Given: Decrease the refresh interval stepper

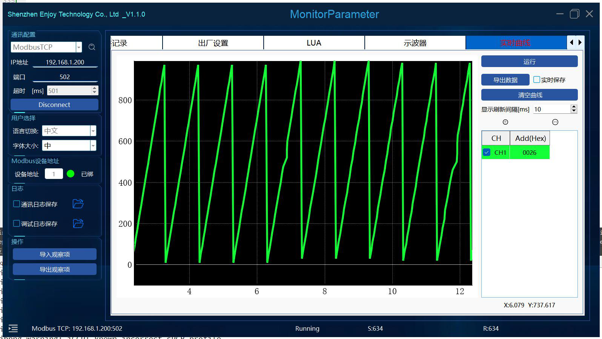Looking at the screenshot, I should (x=574, y=111).
